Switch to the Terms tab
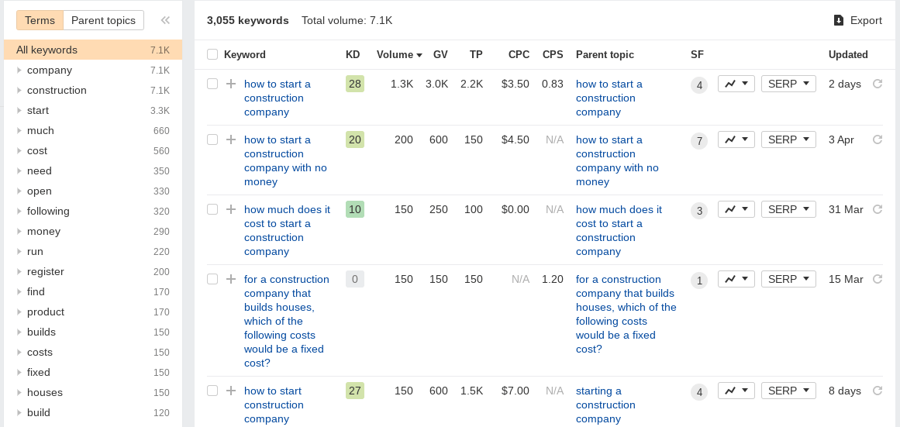900x427 pixels. coord(40,20)
